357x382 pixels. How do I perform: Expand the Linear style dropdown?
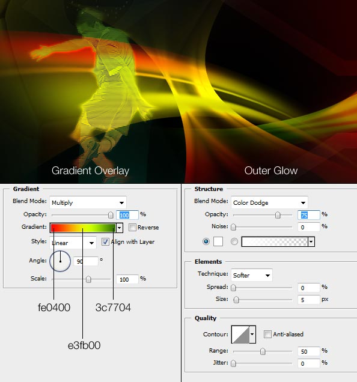(73, 243)
